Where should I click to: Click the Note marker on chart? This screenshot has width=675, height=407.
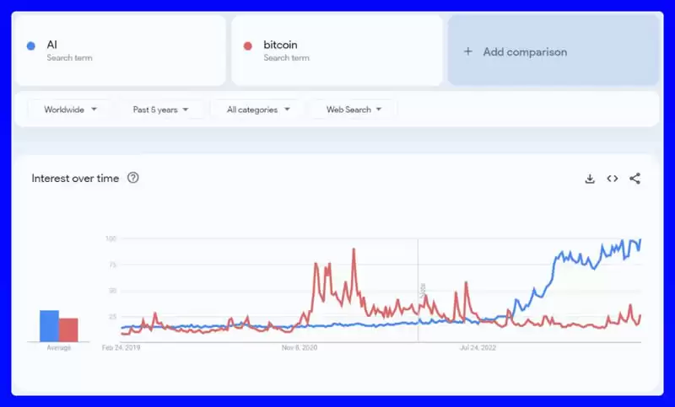tap(422, 290)
